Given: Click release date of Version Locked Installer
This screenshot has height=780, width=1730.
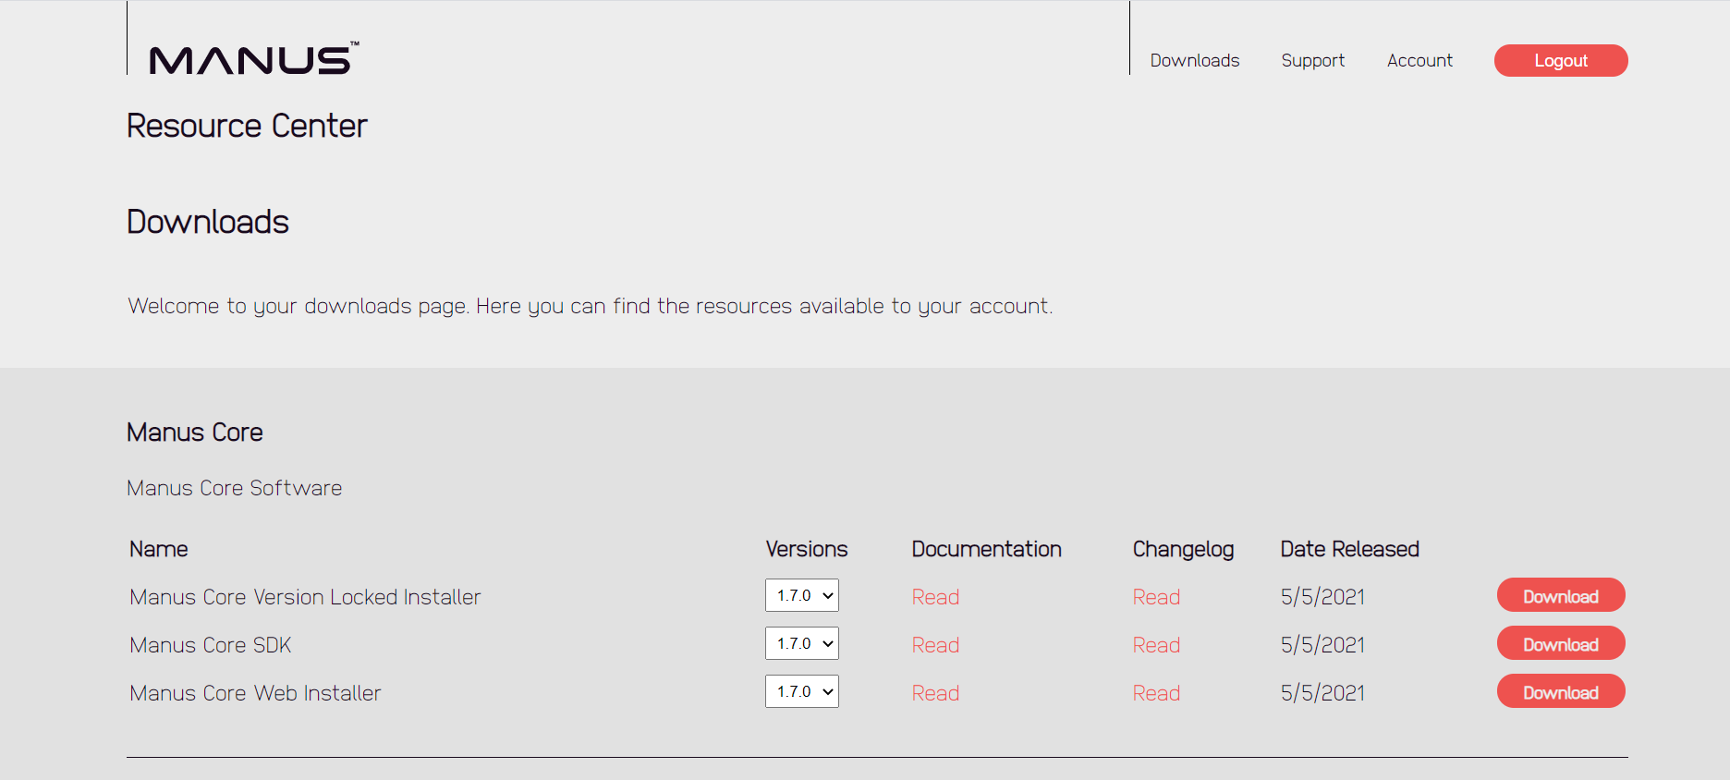Looking at the screenshot, I should click(1322, 597).
